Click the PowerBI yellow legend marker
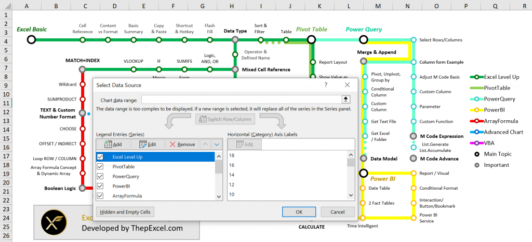532x242 pixels. coord(477,110)
